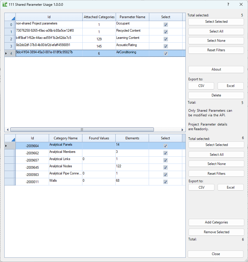Click the top grid's Select column header

point(166,17)
